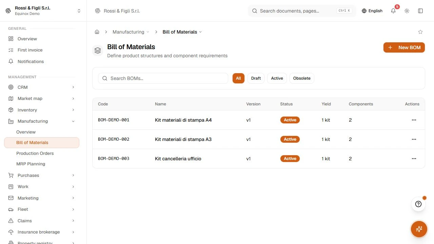This screenshot has height=244, width=434.
Task: Expand the CRM section chevron
Action: point(73,87)
